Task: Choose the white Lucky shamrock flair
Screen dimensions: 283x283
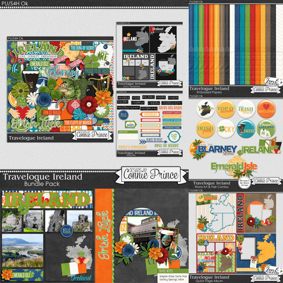Action: (x=226, y=129)
